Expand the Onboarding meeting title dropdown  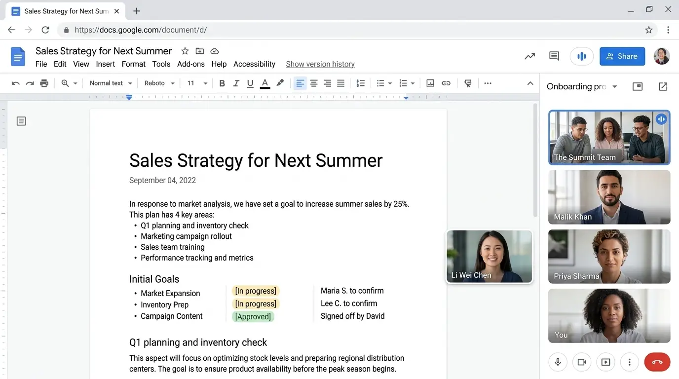pyautogui.click(x=615, y=87)
